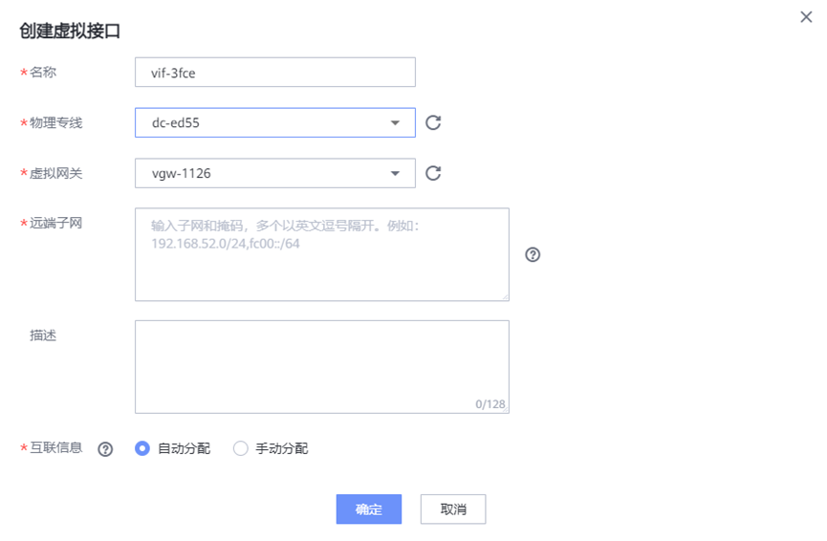Refresh the virtual gateway list
This screenshot has height=541, width=827.
(433, 173)
